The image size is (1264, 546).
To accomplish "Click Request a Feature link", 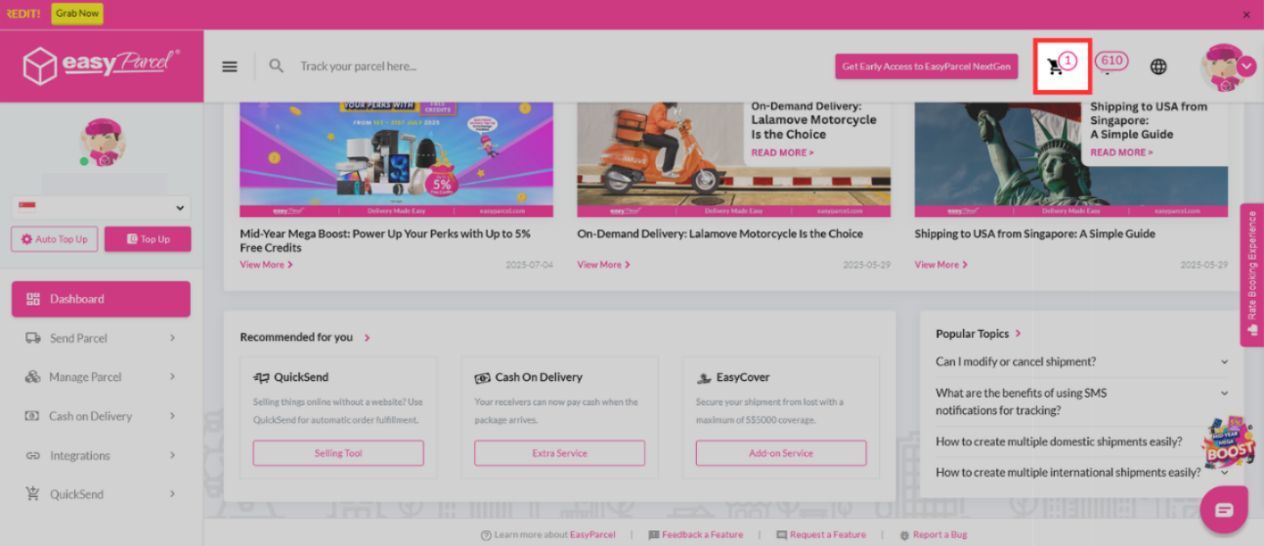I will coord(821,535).
